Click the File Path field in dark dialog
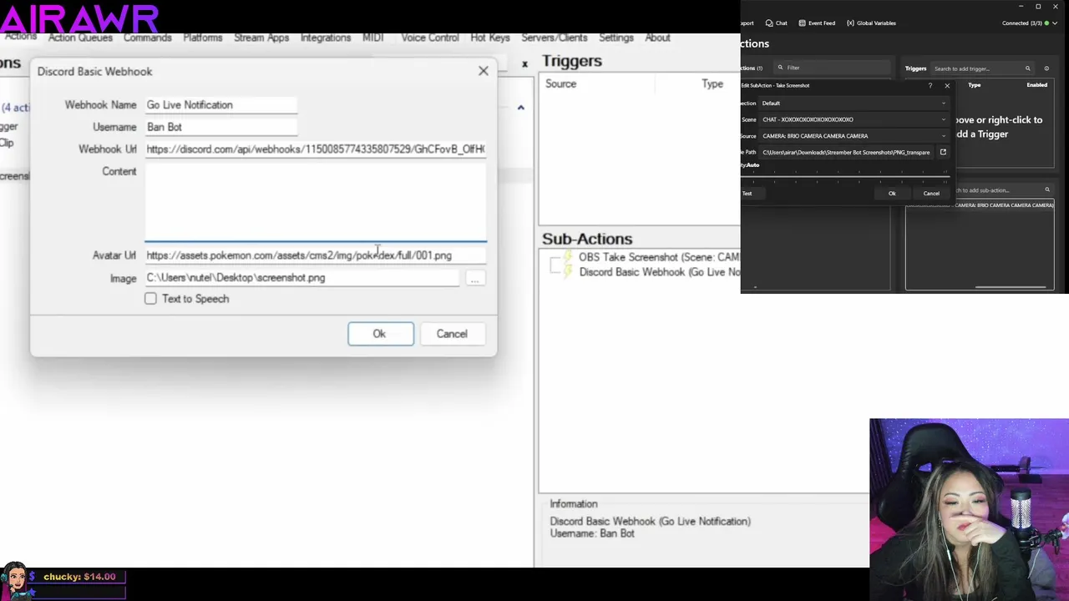The width and height of the screenshot is (1069, 601). tap(848, 153)
